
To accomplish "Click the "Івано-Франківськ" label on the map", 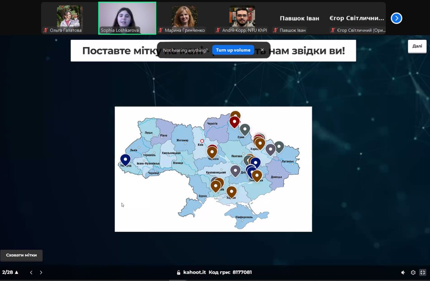I will [148, 163].
